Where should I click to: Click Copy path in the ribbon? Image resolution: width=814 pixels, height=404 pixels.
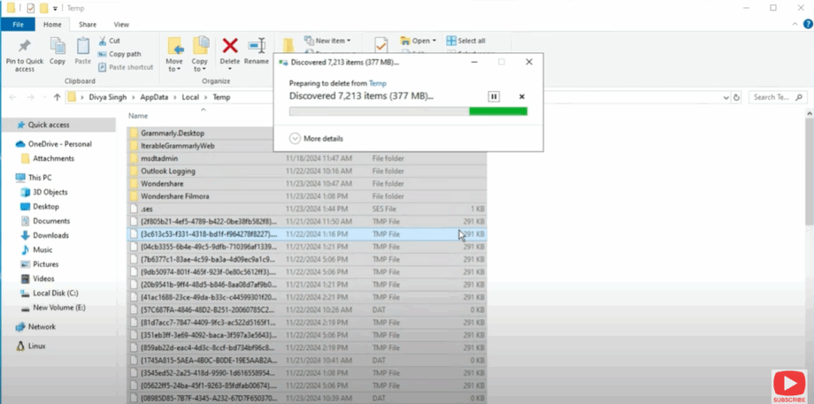click(119, 54)
